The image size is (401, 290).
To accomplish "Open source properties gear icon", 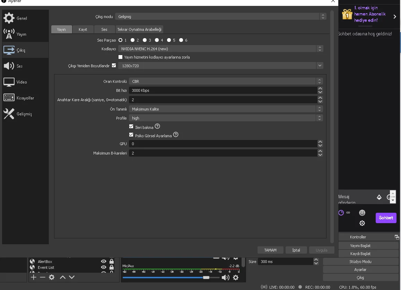I will 52,277.
